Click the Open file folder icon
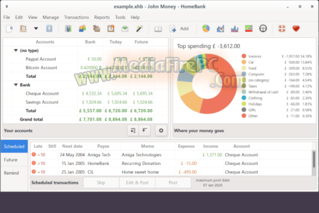This screenshot has height=213, width=319. pos(23,28)
